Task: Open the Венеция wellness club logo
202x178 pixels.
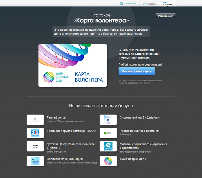Action: (x=35, y=161)
